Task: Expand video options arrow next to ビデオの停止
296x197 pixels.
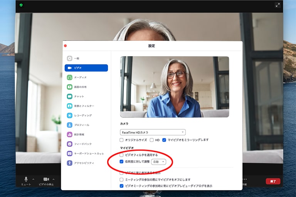Action: coord(54,179)
